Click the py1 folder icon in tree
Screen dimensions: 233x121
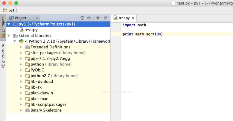point(15,24)
